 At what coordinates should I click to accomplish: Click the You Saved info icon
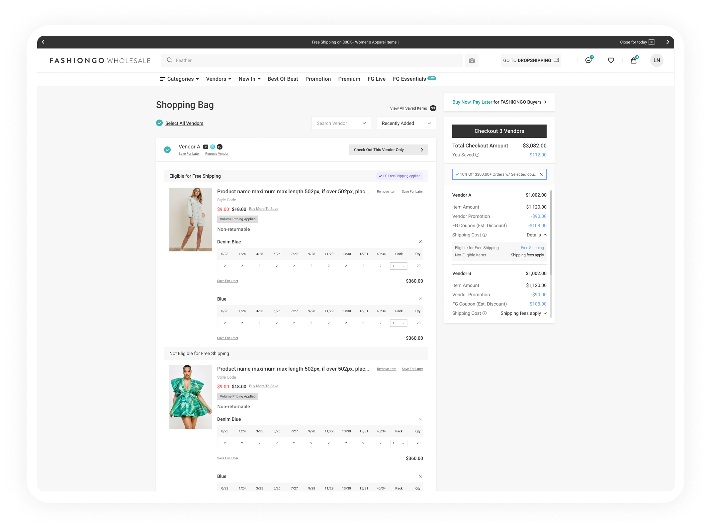click(x=477, y=155)
